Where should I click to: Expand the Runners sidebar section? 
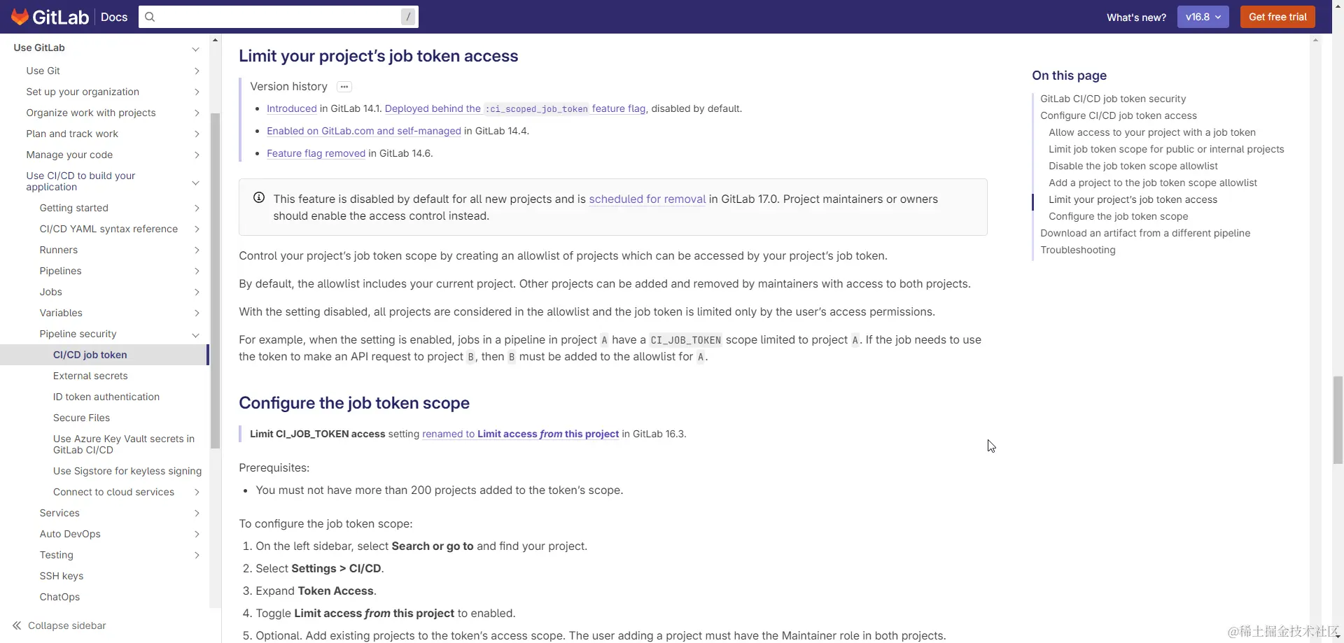197,250
